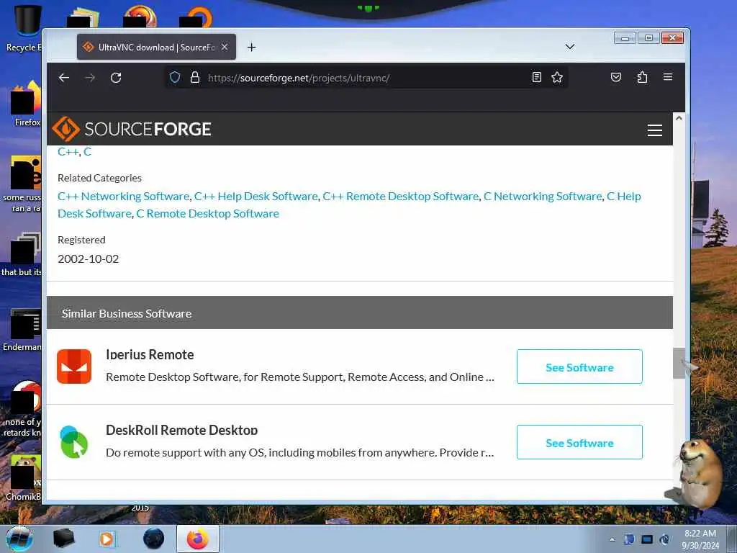This screenshot has height=553, width=737.
Task: Click the DeskRoll Remote Desktop logo
Action: [74, 442]
